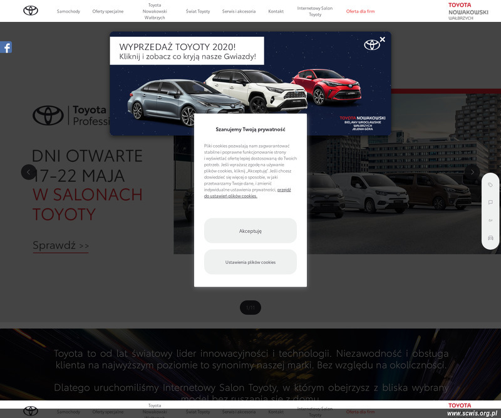The image size is (501, 418).
Task: Advance to the next carousel slide
Action: coord(472,172)
